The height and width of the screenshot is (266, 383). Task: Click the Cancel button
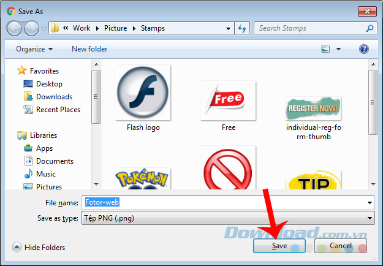pyautogui.click(x=341, y=246)
